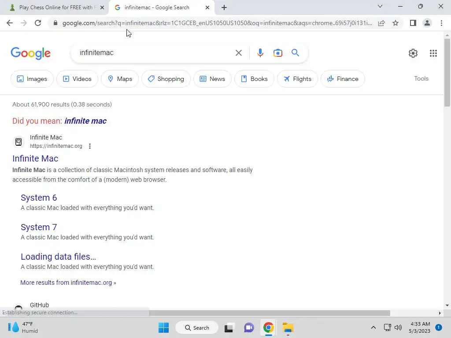Screen dimensions: 451x338
Task: Select the infinitemac Google Search tab
Action: pos(157,7)
